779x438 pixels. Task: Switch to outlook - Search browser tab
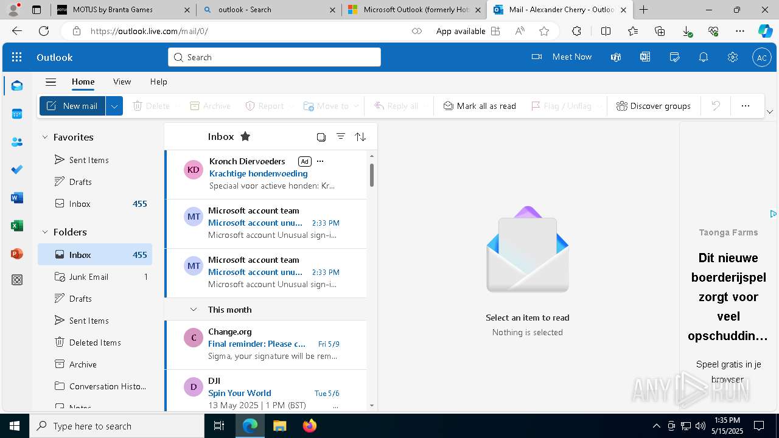268,10
